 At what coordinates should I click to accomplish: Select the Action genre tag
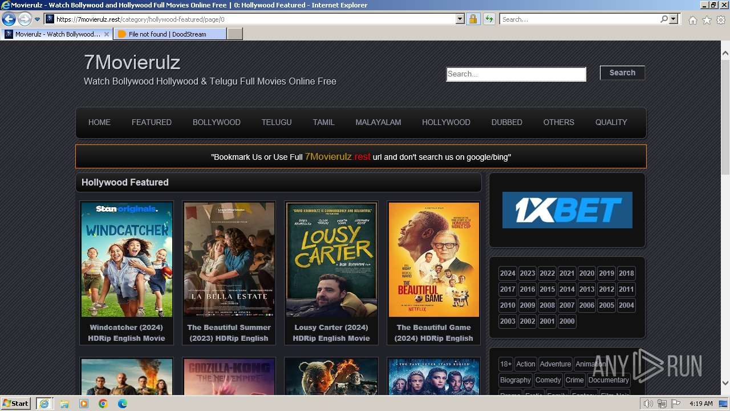coord(526,364)
